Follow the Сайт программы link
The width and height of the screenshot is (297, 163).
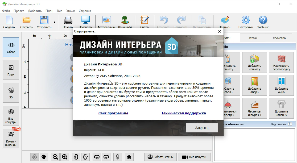113,113
